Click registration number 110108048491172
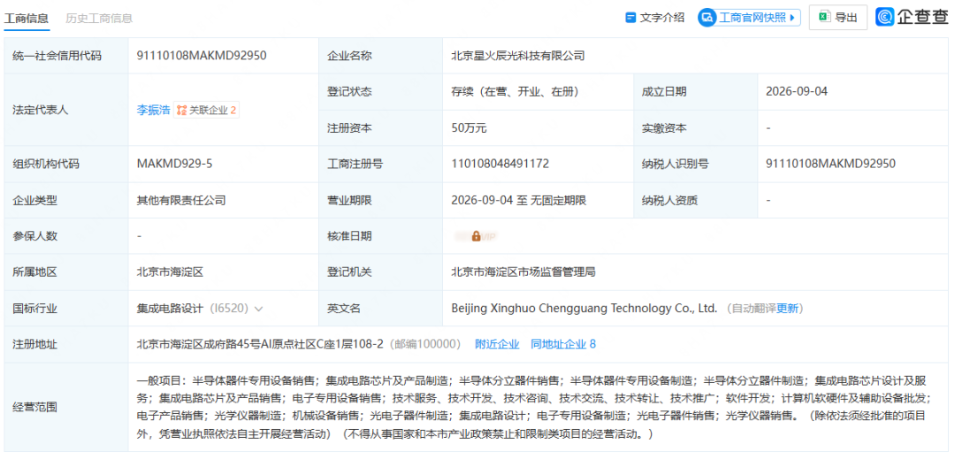 [x=500, y=164]
